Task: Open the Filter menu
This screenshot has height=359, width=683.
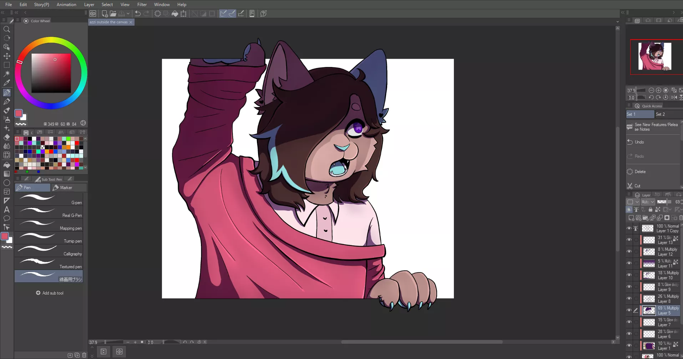Action: click(x=142, y=4)
